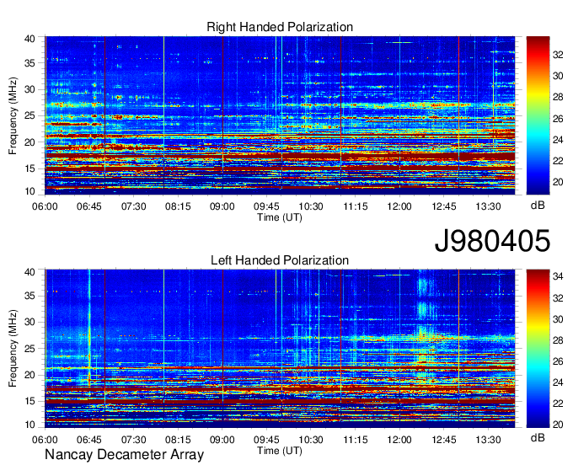Select the "J980405" observation label
The width and height of the screenshot is (573, 465).
(492, 241)
